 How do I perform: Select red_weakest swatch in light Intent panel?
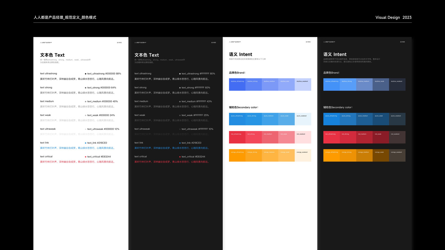pyautogui.click(x=303, y=137)
